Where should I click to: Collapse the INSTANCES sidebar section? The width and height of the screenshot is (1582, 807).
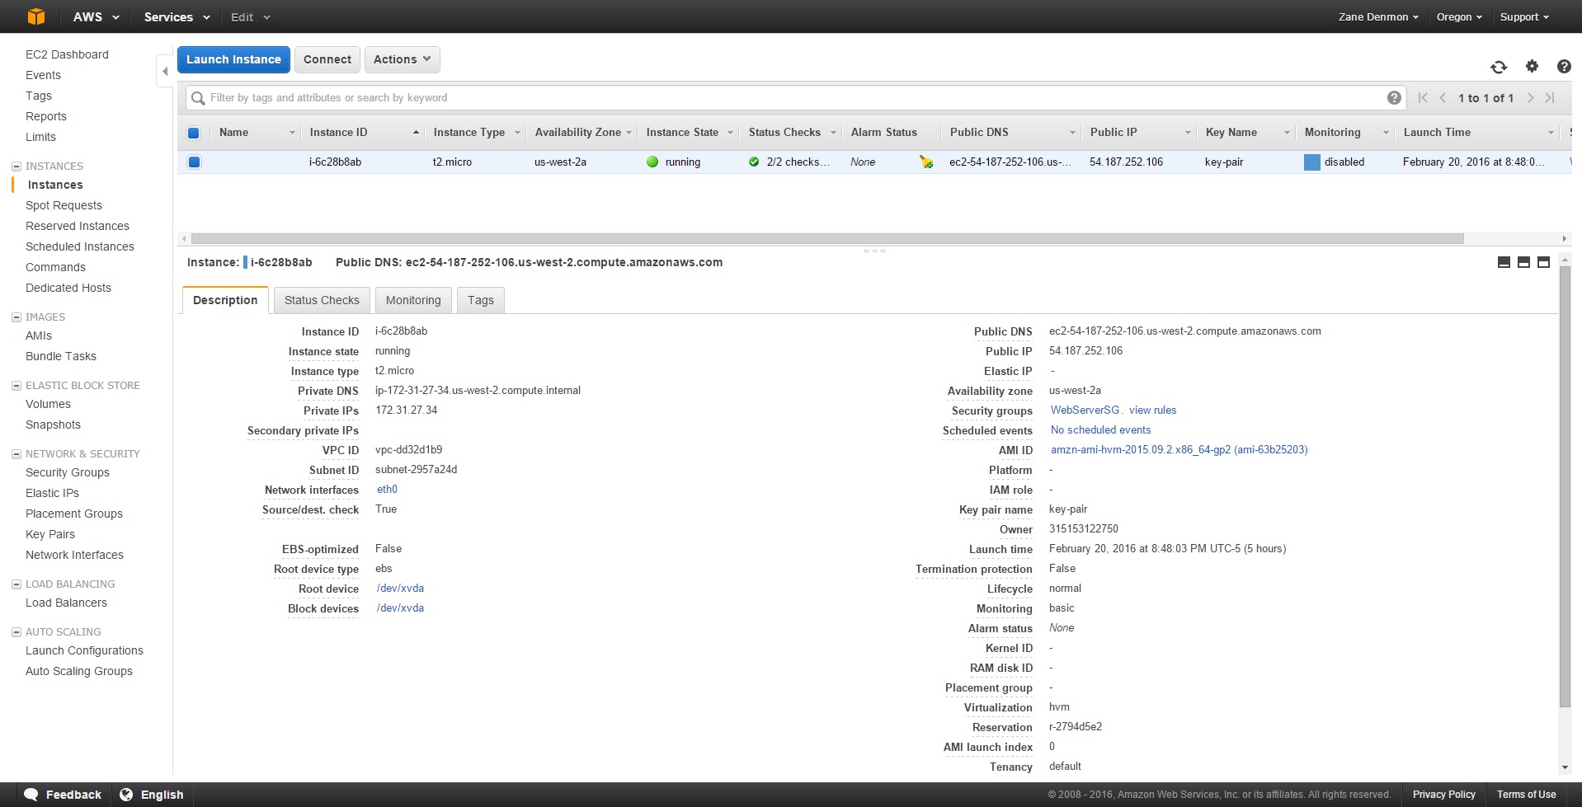[16, 167]
